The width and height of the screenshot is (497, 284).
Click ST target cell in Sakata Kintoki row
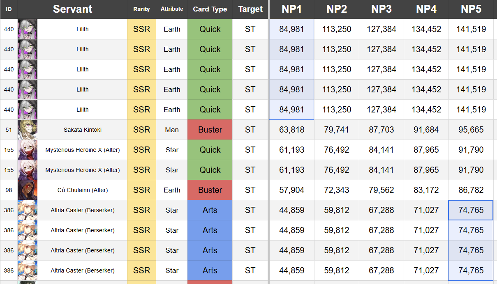tap(250, 130)
